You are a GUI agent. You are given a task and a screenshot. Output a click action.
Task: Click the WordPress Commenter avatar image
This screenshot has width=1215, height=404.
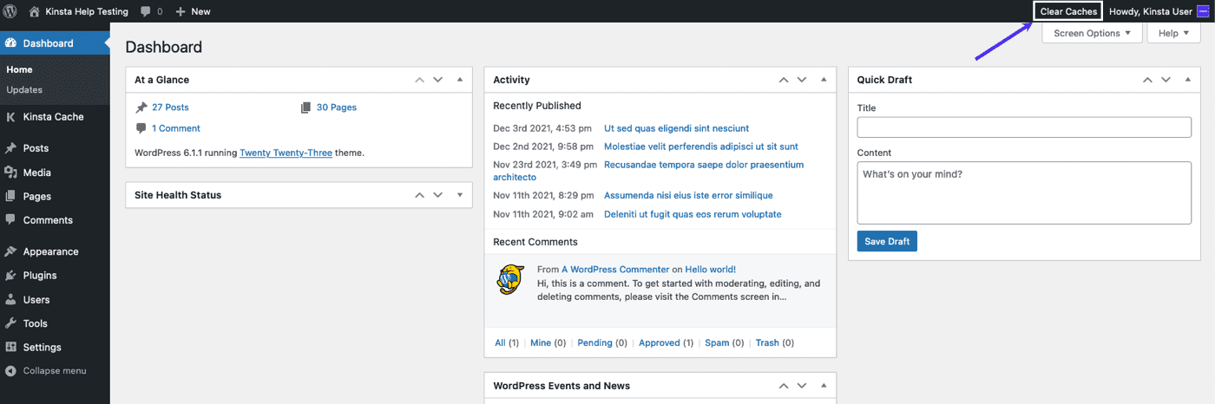510,279
